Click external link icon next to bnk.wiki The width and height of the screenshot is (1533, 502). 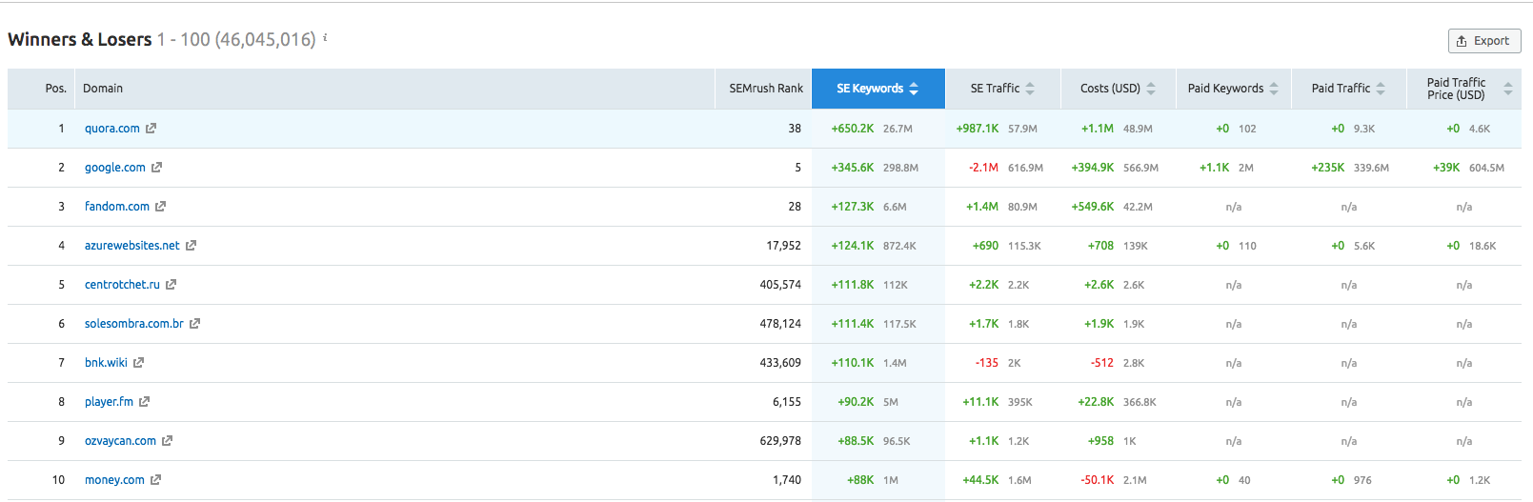pos(138,363)
